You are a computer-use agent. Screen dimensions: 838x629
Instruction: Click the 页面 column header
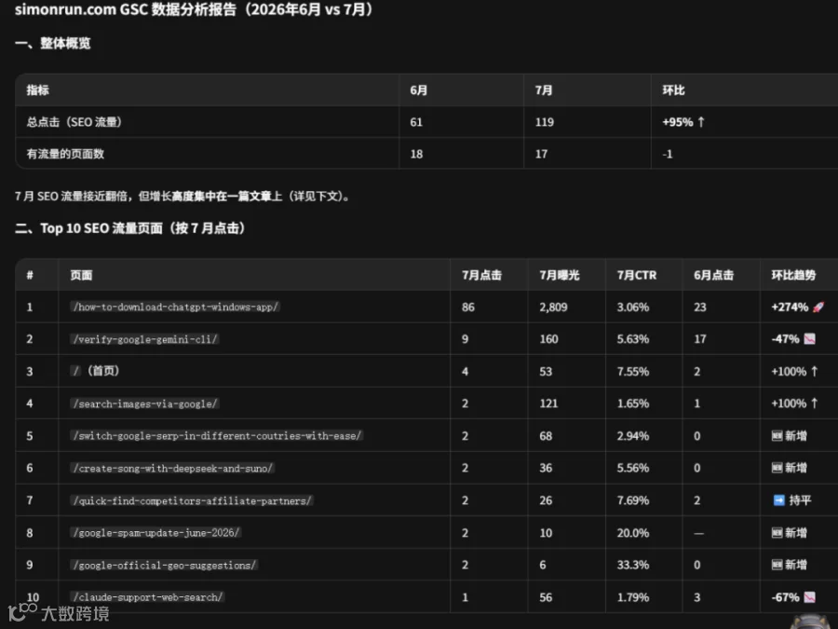coord(81,275)
